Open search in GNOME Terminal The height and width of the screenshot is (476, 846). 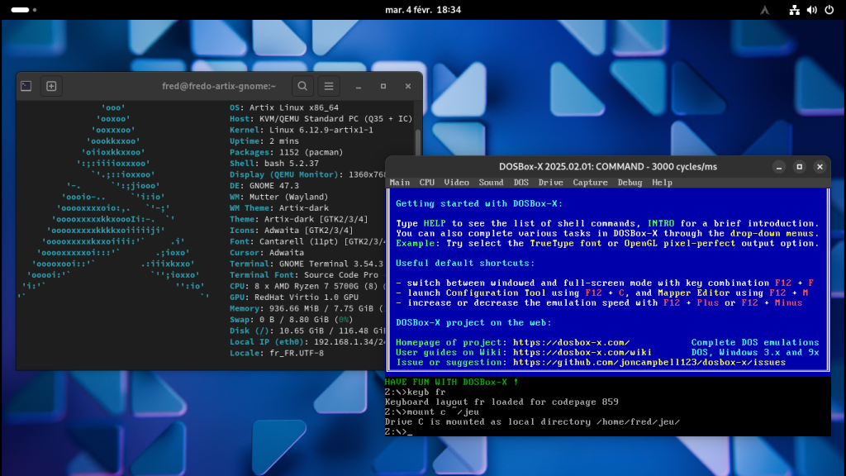[303, 86]
